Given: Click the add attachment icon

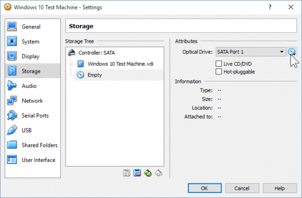Looking at the screenshot, I should (148, 173).
